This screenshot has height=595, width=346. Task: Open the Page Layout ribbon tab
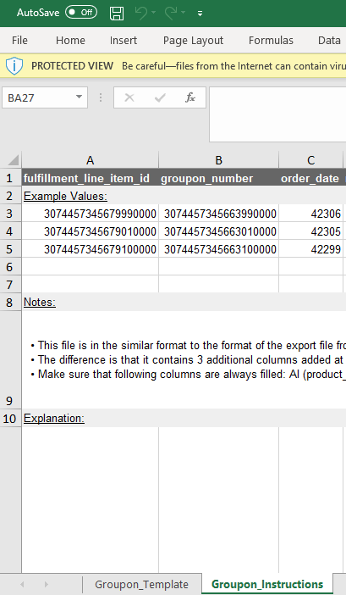193,40
